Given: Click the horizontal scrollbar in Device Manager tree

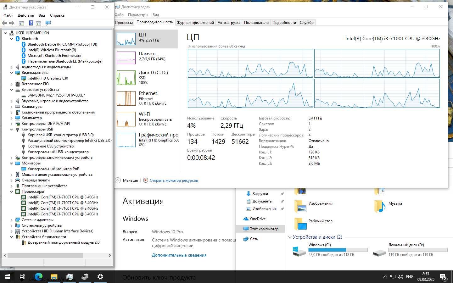Looking at the screenshot, I should 45,255.
